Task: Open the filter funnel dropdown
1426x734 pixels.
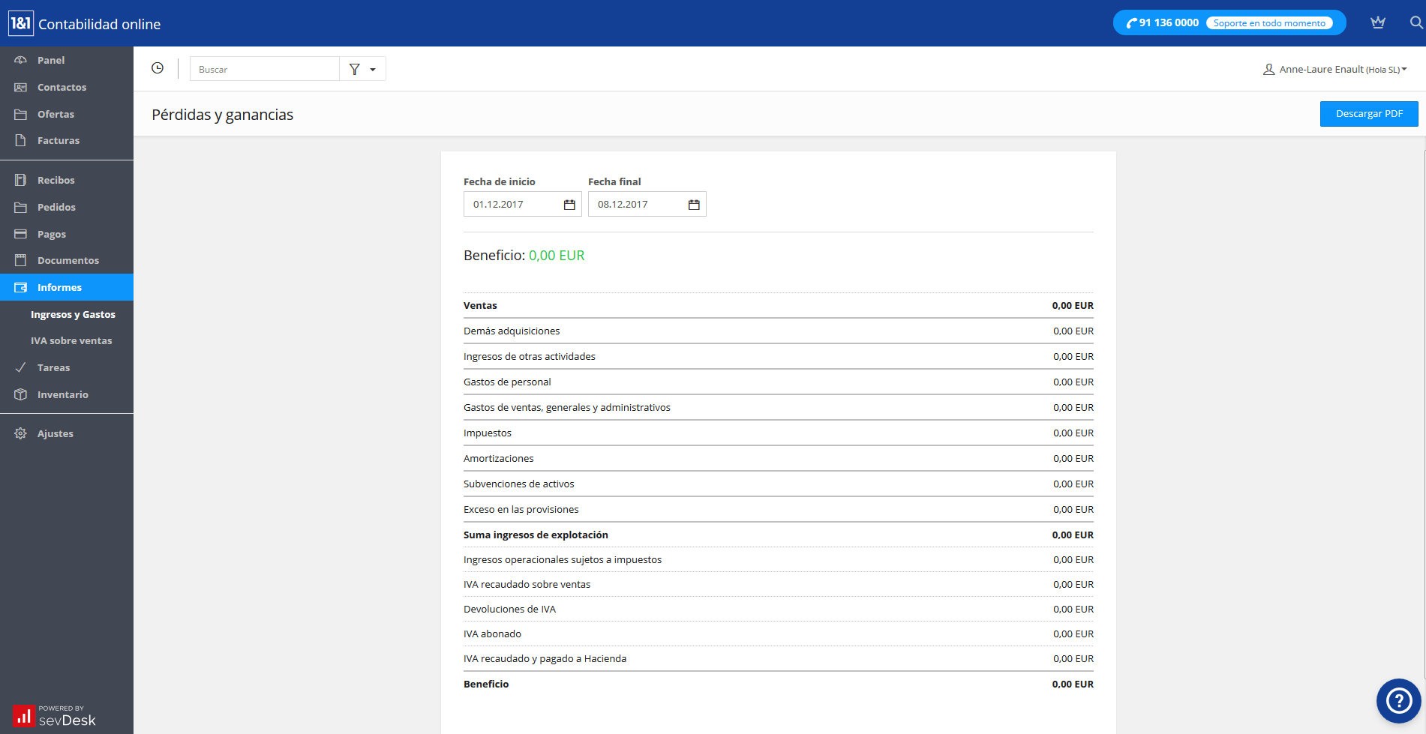Action: [362, 69]
